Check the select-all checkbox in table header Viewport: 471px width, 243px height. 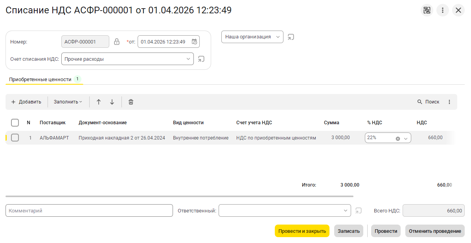(x=15, y=123)
